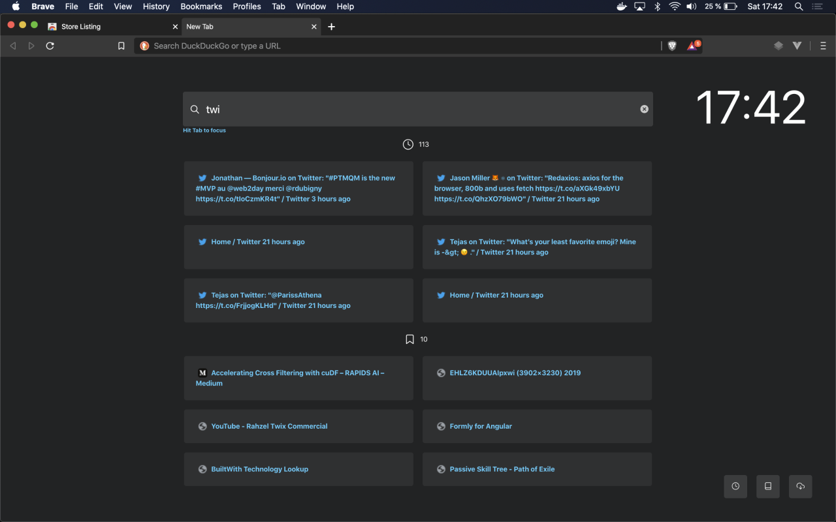
Task: Click the search field containing 'twi'
Action: click(x=418, y=109)
